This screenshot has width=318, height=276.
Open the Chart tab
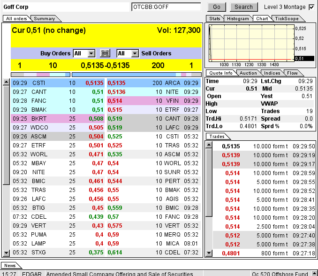pyautogui.click(x=262, y=18)
